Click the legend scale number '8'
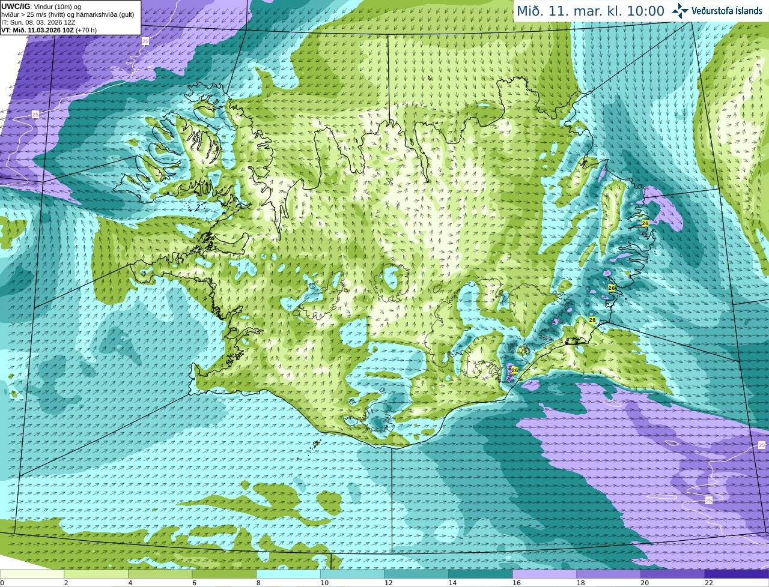The height and width of the screenshot is (587, 769). (258, 583)
